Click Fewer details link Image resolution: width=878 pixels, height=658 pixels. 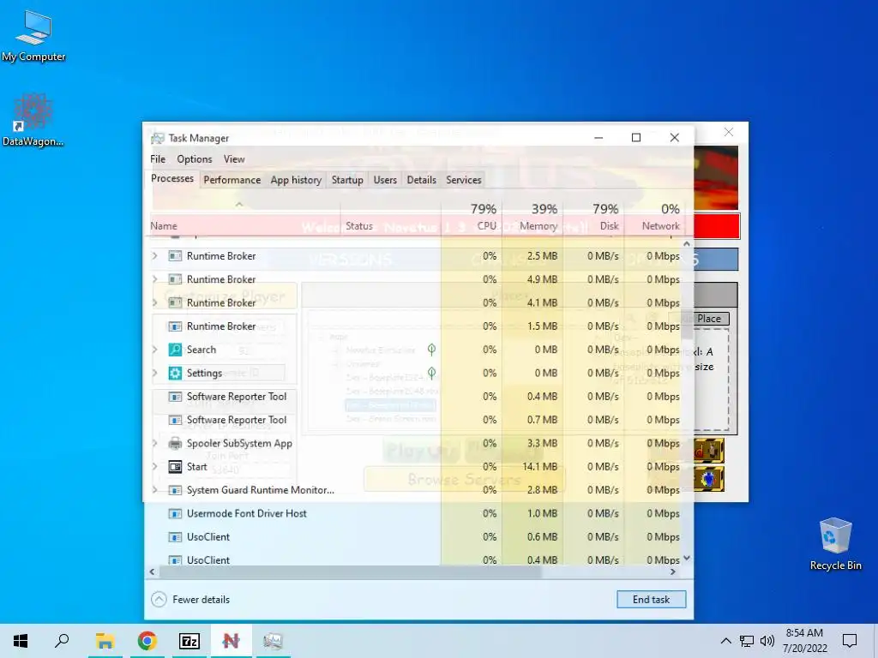(201, 600)
